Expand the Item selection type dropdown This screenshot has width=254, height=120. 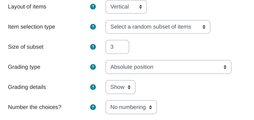point(158,27)
